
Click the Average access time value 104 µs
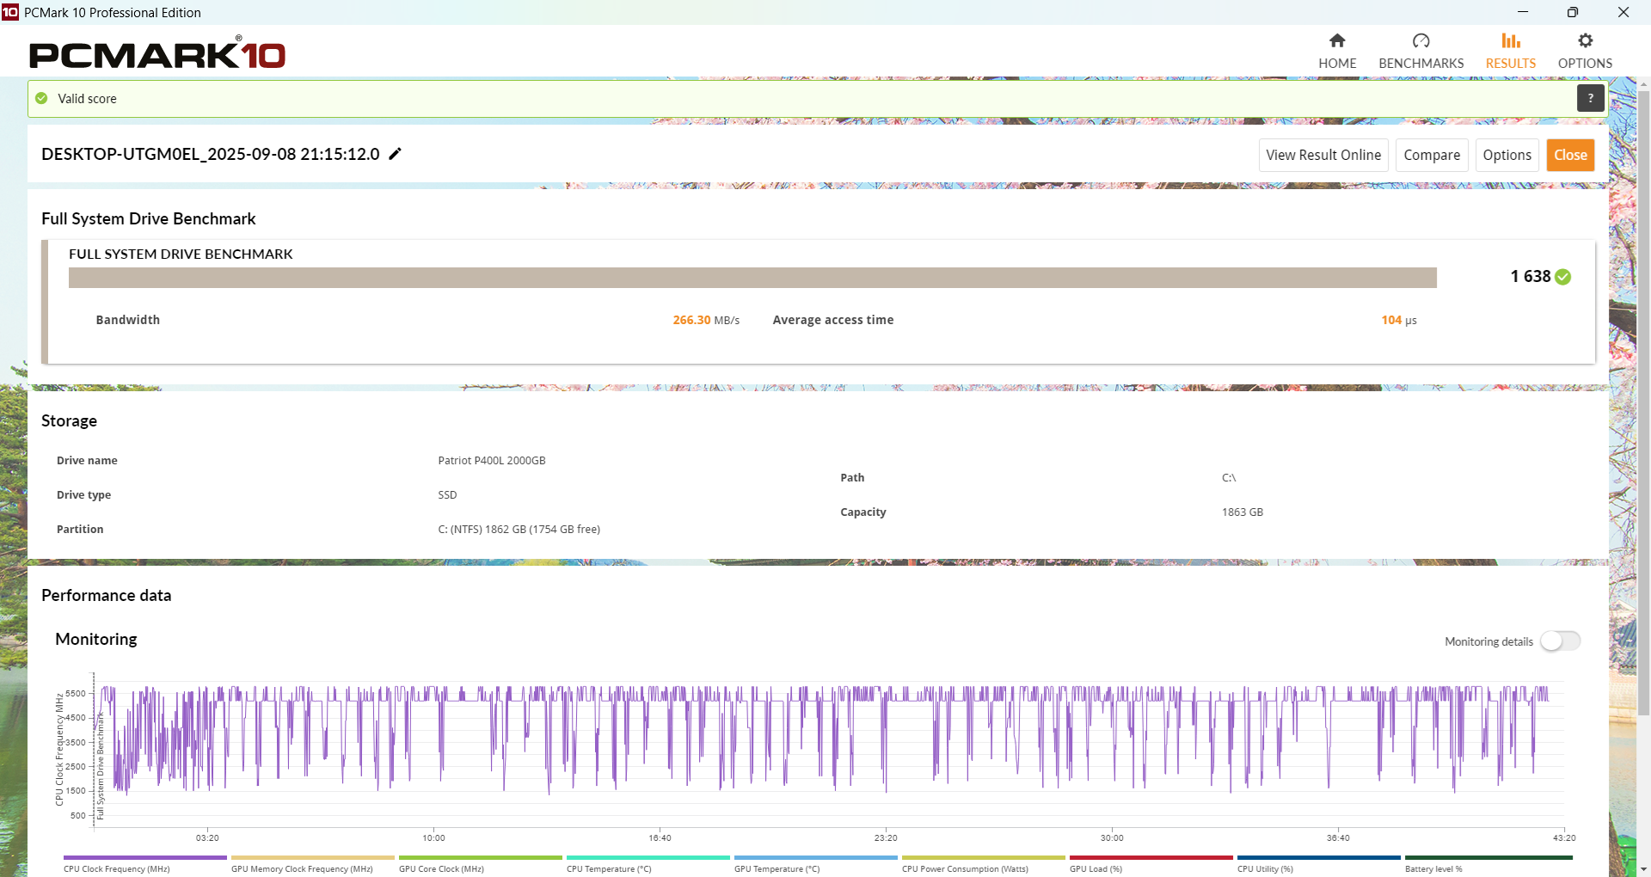tap(1399, 320)
